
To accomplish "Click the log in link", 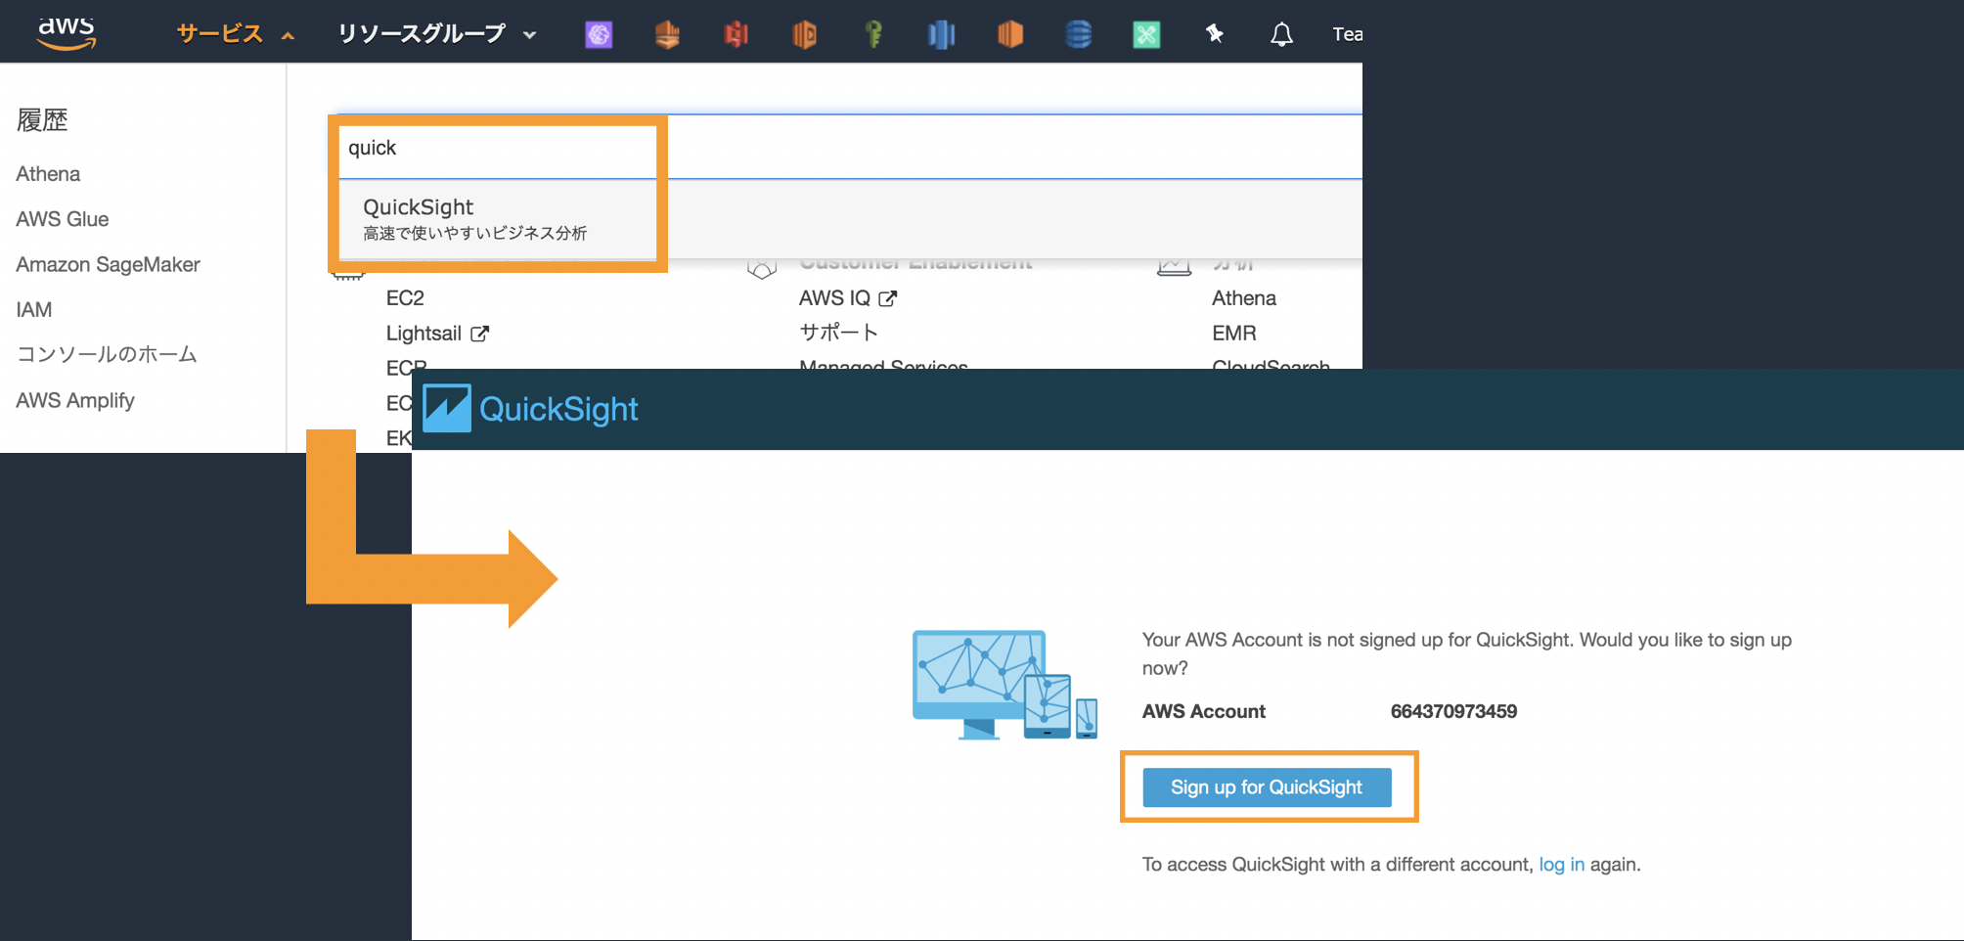I will pos(1561,865).
